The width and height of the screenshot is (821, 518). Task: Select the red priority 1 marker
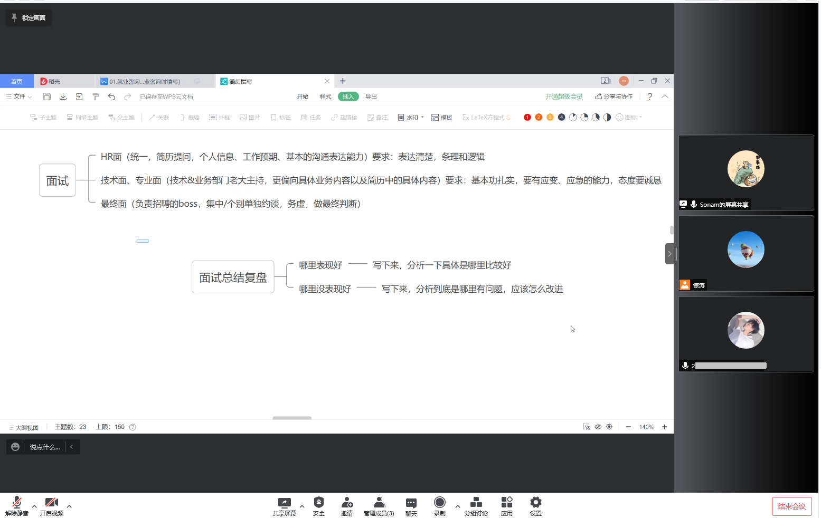(x=527, y=118)
